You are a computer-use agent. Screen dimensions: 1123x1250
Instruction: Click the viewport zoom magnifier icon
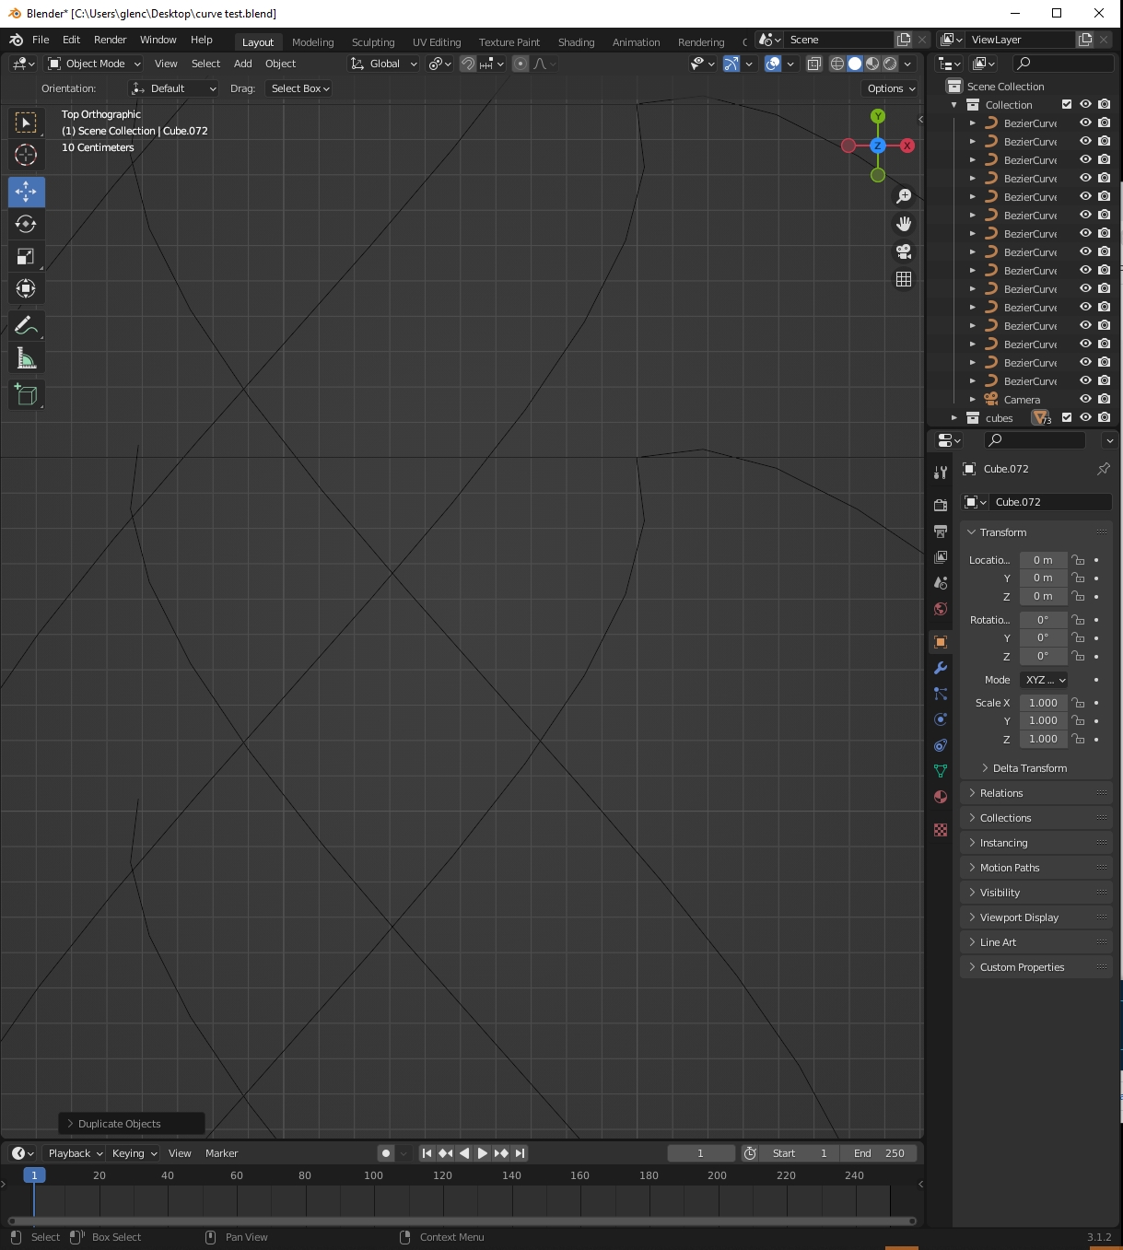click(904, 196)
